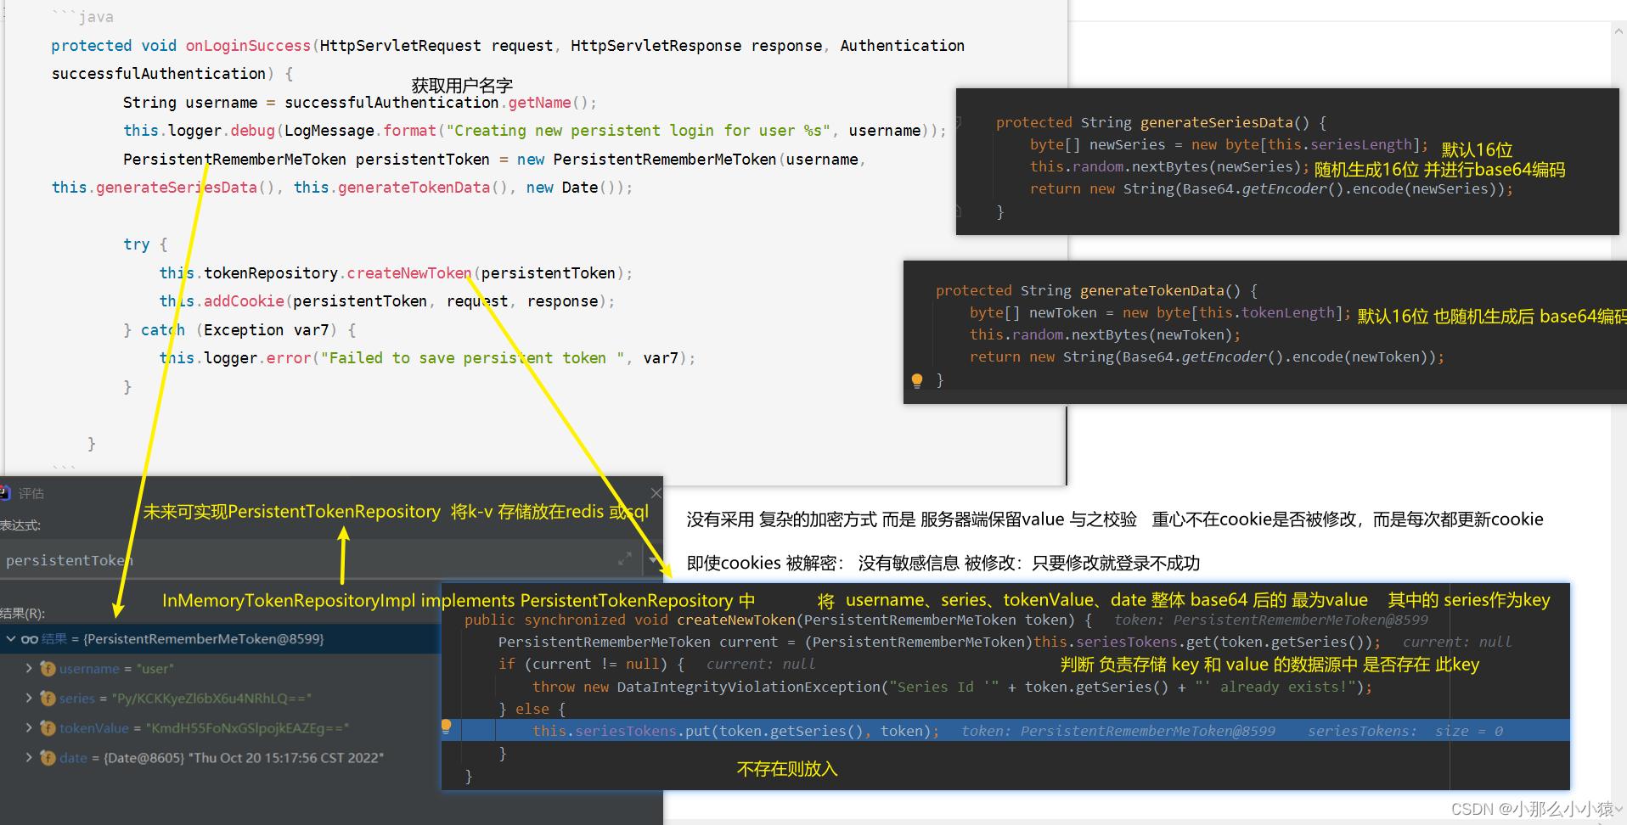The height and width of the screenshot is (825, 1627).
Task: Select the date Thu Oct 20 row
Action: click(221, 758)
